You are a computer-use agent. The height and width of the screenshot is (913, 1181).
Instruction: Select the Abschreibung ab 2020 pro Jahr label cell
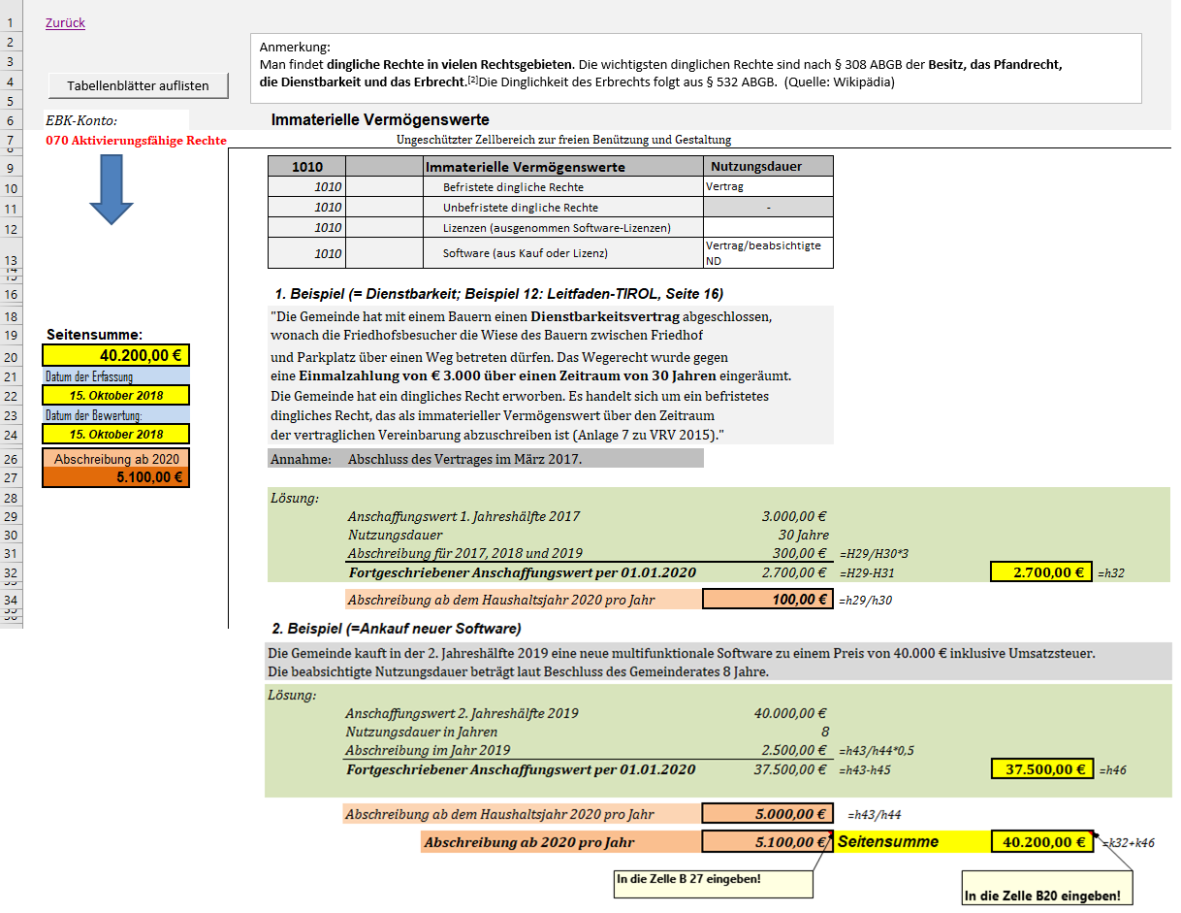click(x=561, y=842)
